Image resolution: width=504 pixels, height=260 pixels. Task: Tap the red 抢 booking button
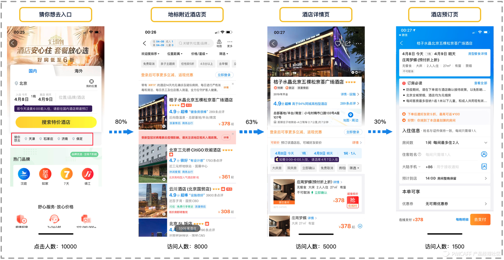(353, 200)
